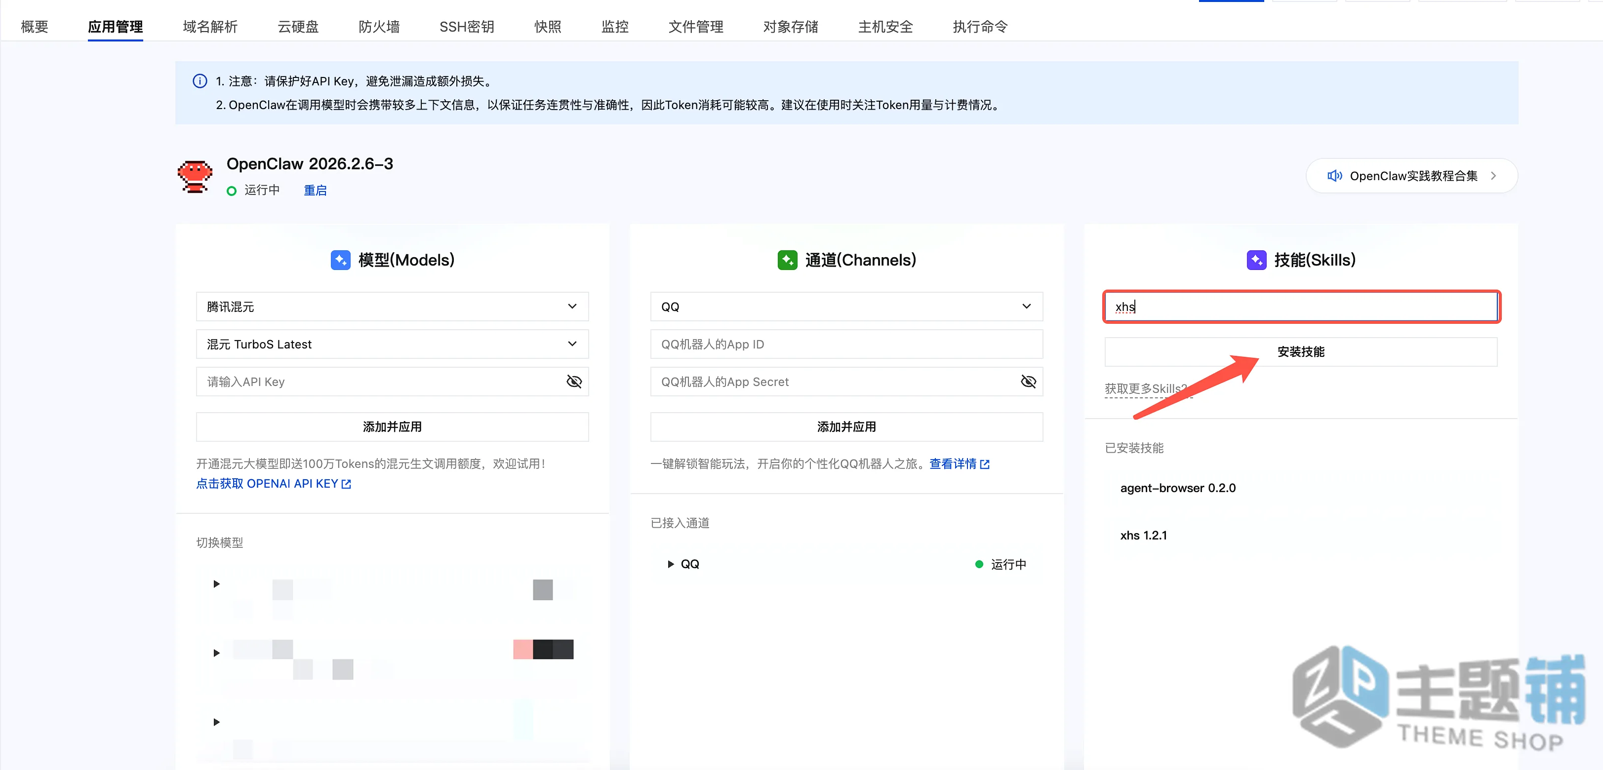Click the OpenClaw 2026.2.6-3 title
This screenshot has width=1603, height=770.
click(309, 163)
